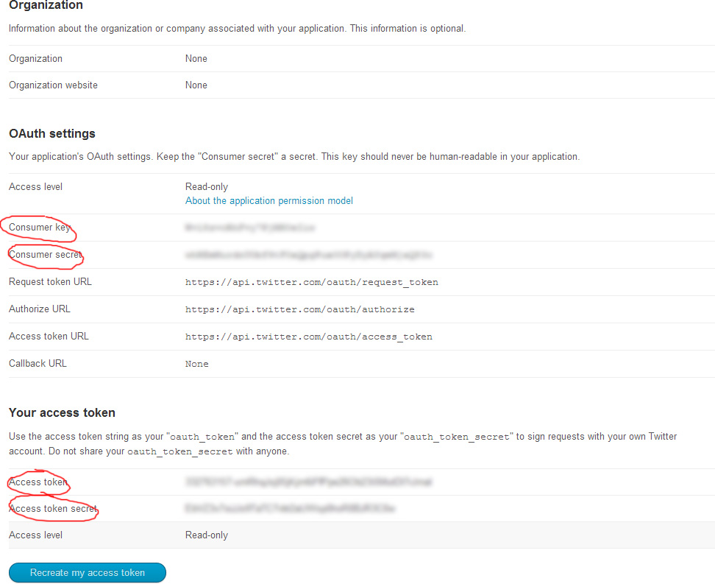
Task: Click the Your access token heading
Action: 62,412
